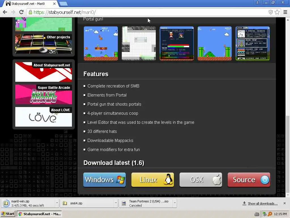Click the orange magnifier tray icon

(270, 214)
